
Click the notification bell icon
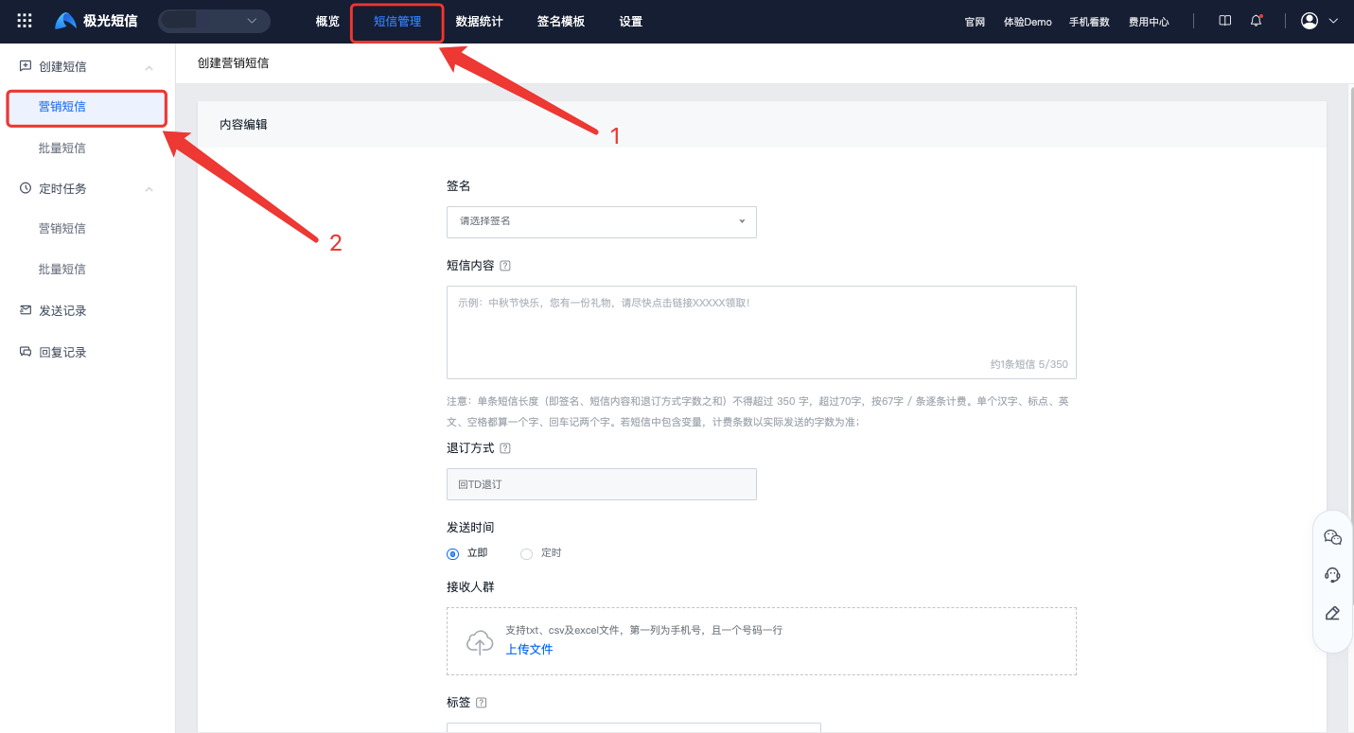click(x=1257, y=21)
